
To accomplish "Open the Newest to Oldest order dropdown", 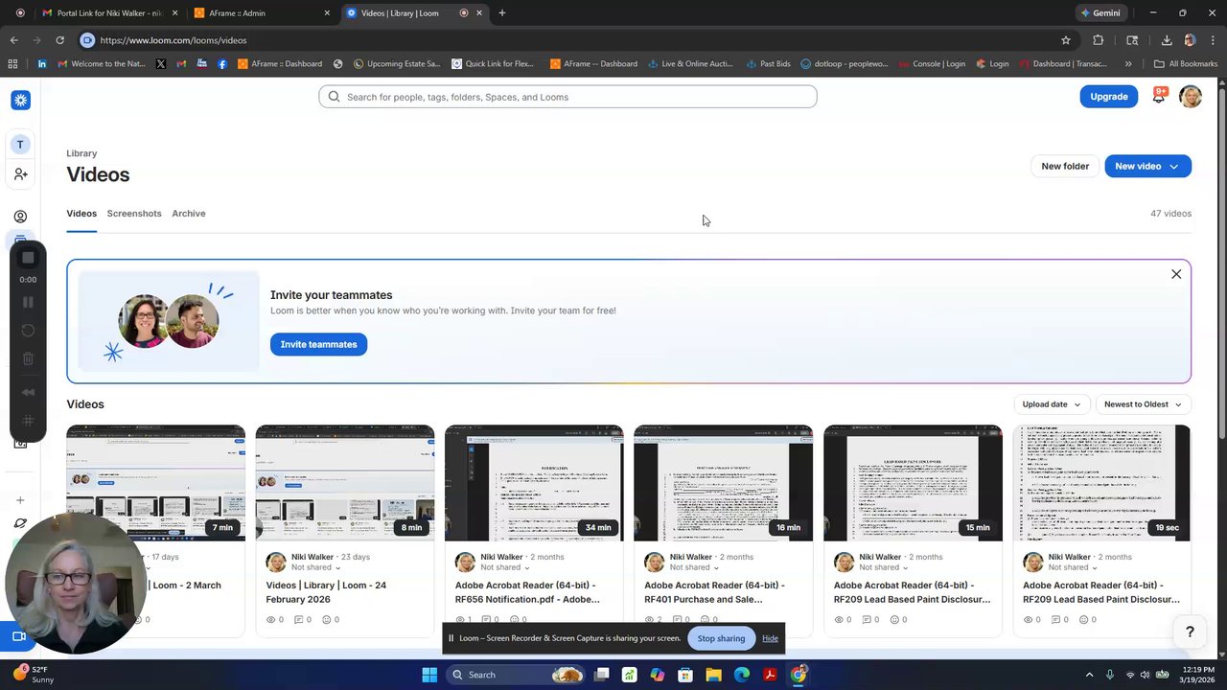I will click(x=1144, y=404).
